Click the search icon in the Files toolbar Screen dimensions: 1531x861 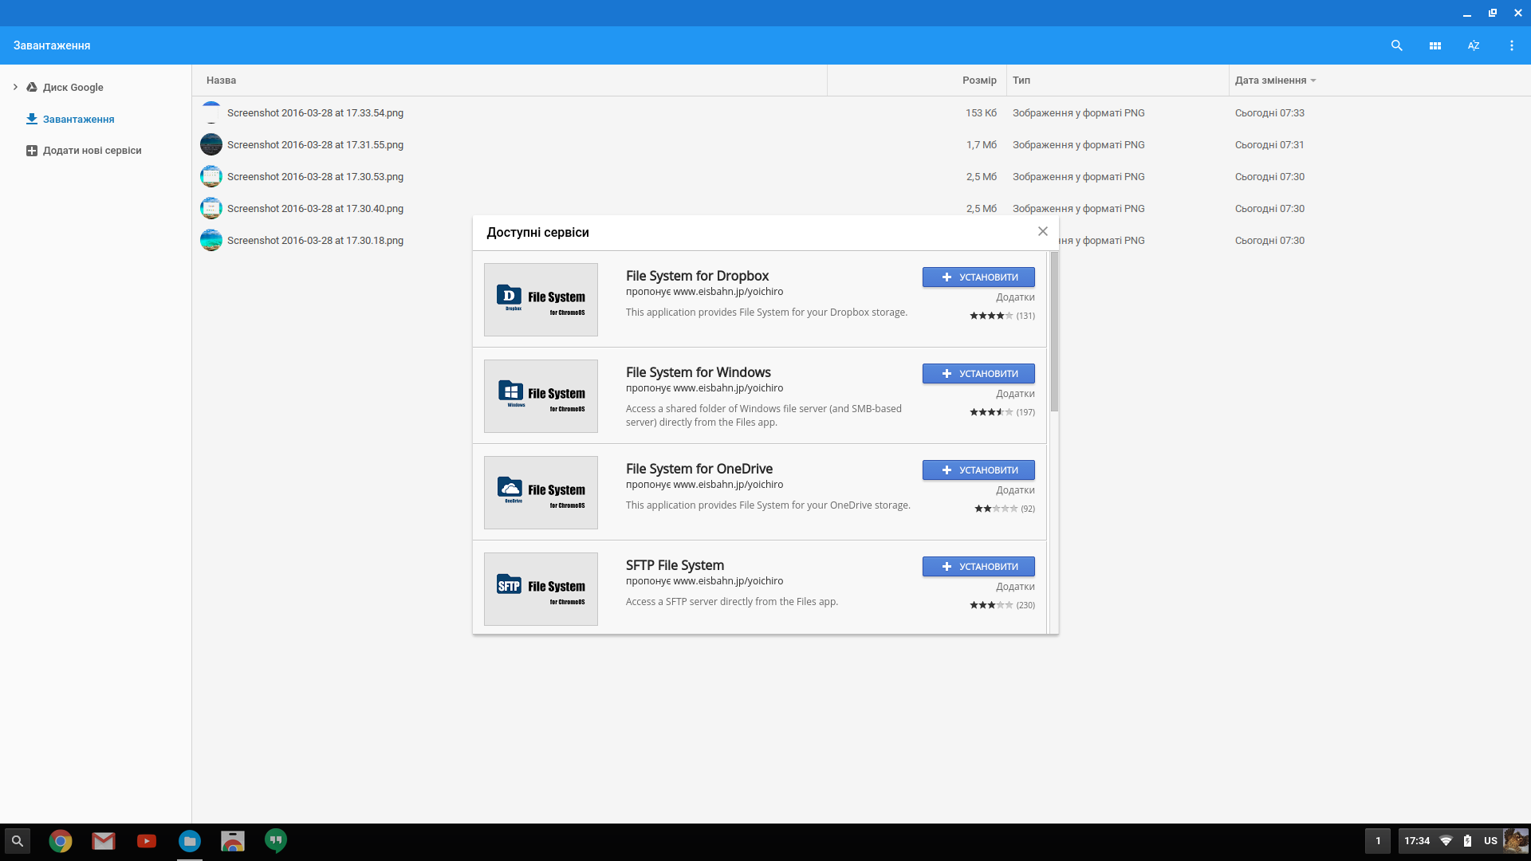pyautogui.click(x=1396, y=45)
